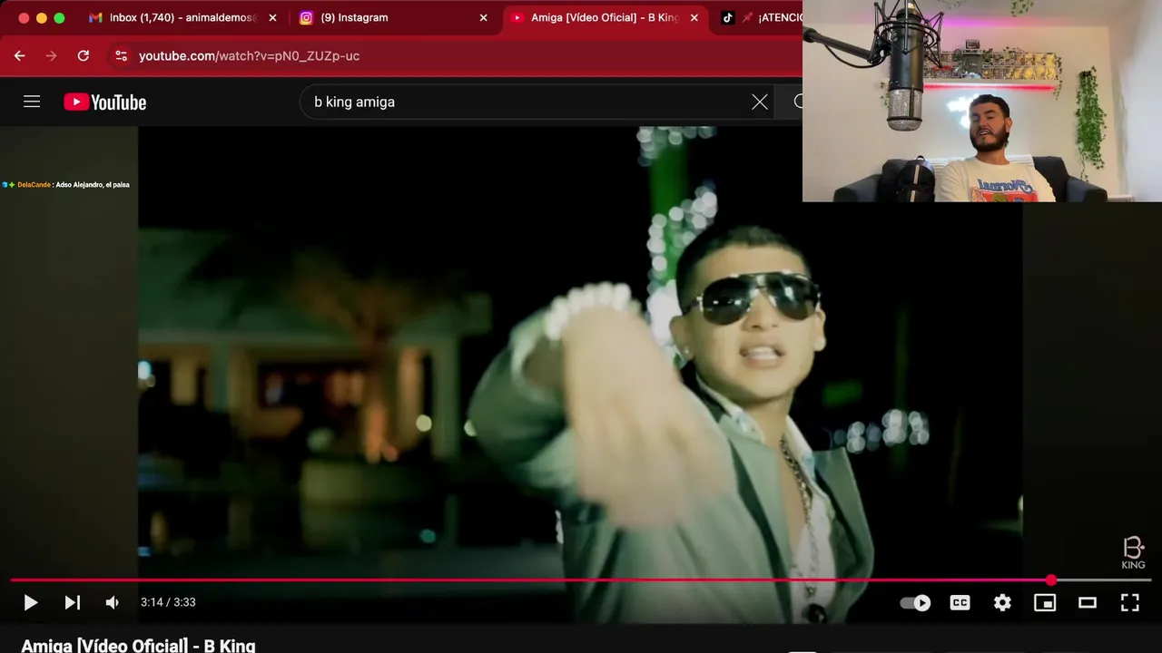Open video settings gear

1002,602
